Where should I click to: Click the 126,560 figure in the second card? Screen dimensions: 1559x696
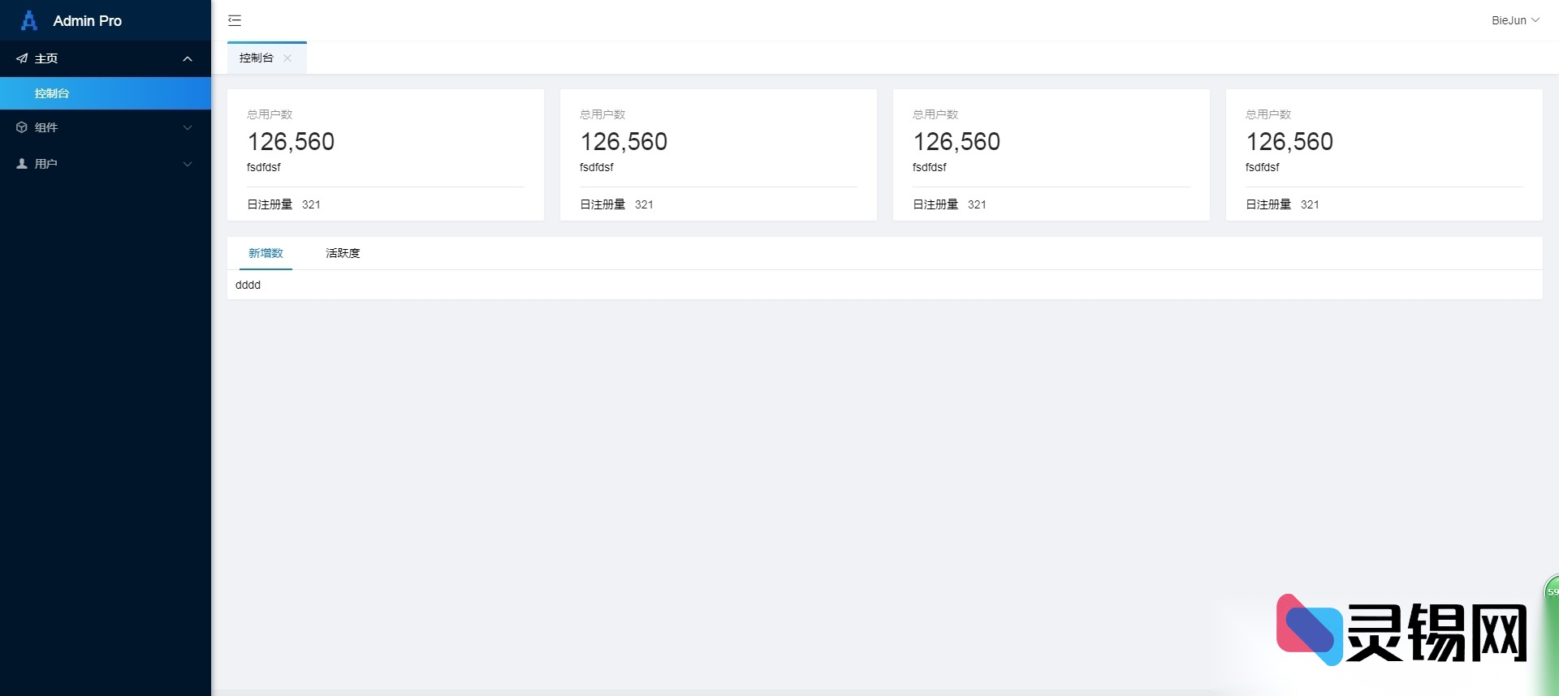tap(624, 142)
